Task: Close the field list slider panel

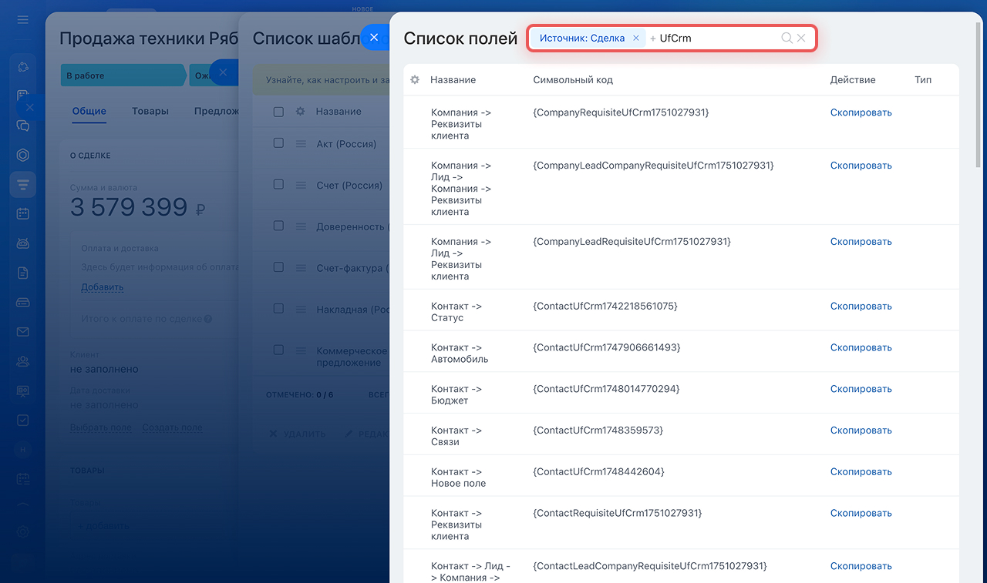Action: pyautogui.click(x=374, y=37)
